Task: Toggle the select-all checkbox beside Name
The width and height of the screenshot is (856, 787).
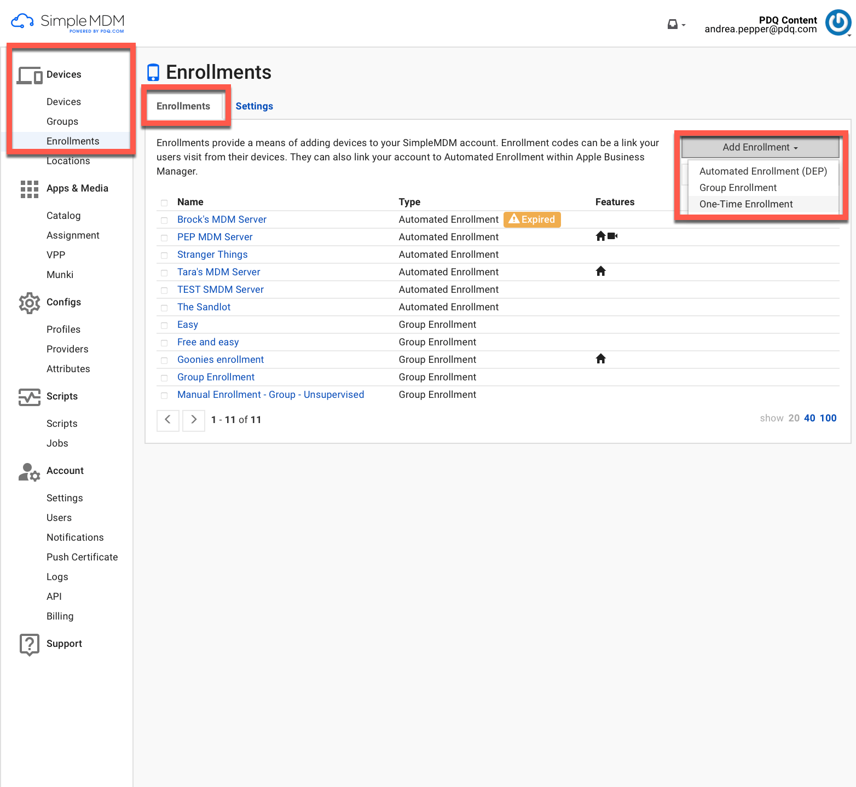Action: point(164,202)
